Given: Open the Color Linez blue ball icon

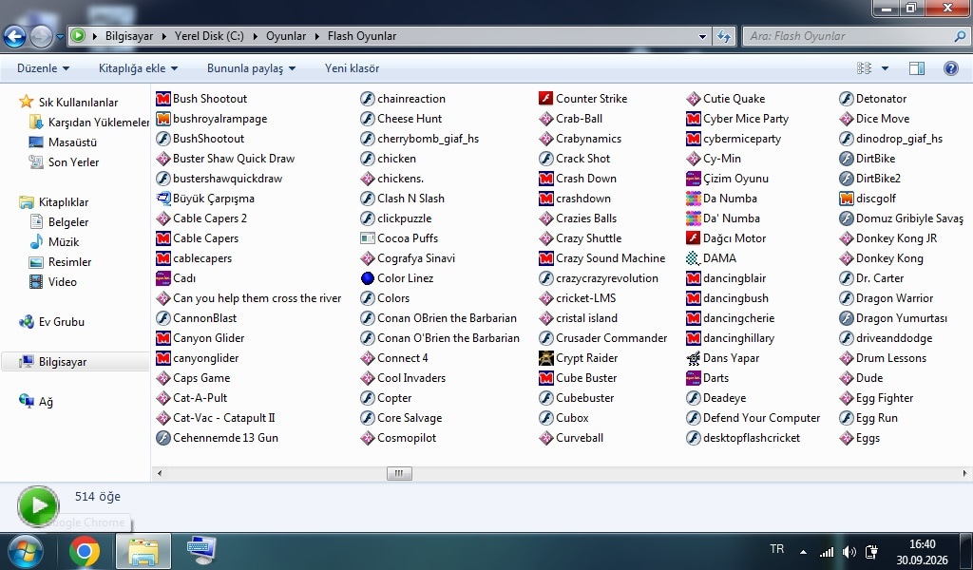Looking at the screenshot, I should pos(368,277).
